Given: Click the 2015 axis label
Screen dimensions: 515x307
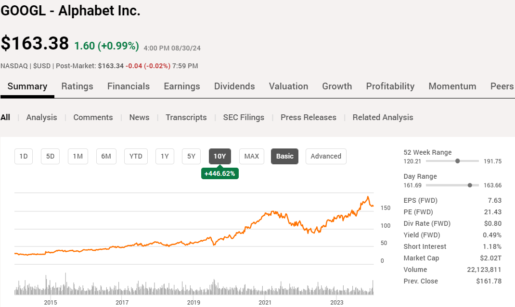Looking at the screenshot, I should click(51, 302).
